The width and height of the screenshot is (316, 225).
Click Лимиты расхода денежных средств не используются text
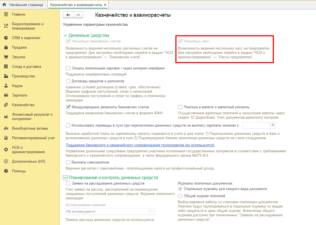coord(110,220)
